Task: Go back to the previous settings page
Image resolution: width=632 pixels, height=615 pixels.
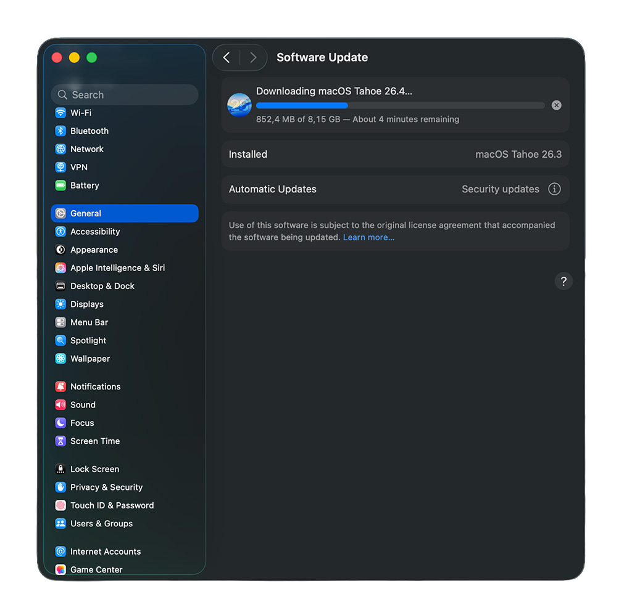Action: coord(227,57)
